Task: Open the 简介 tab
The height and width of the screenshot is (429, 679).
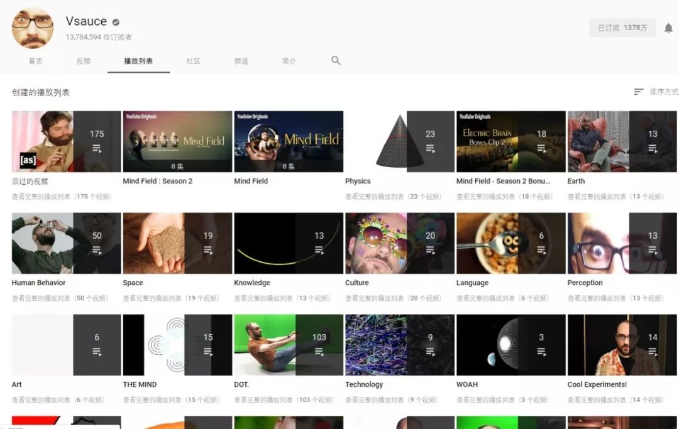Action: pos(289,61)
